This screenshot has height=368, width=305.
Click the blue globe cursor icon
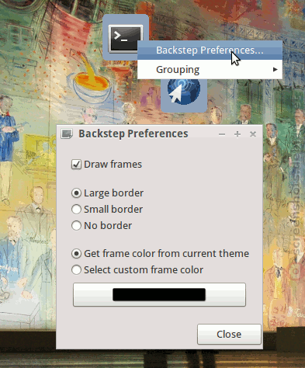click(184, 92)
